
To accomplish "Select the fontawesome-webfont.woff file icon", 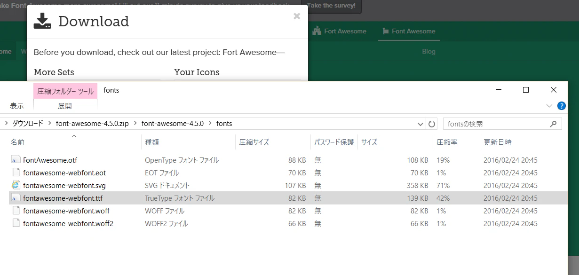I will [16, 211].
